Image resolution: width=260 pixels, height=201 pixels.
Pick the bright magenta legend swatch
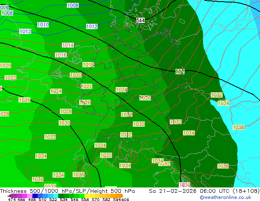coord(24,196)
